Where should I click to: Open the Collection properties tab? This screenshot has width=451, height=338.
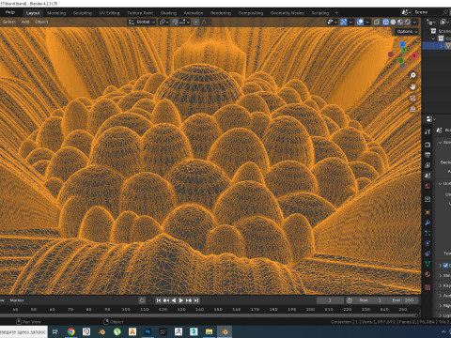[x=428, y=199]
